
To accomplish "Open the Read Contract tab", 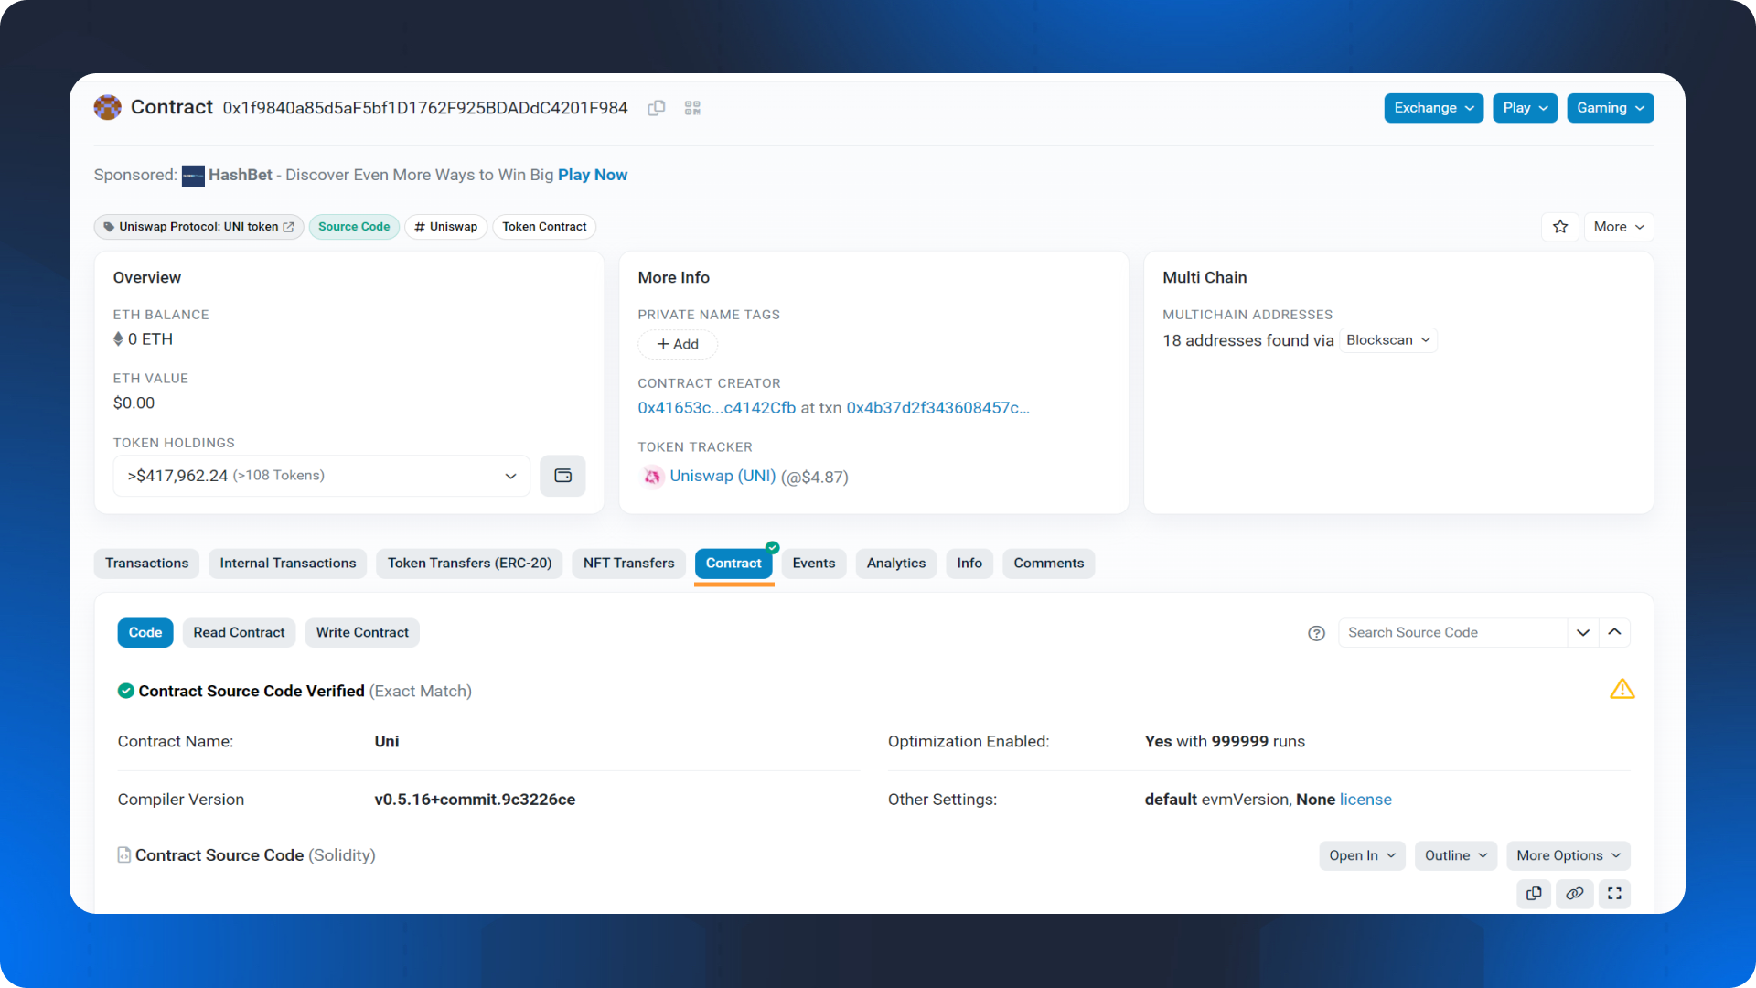I will point(239,633).
